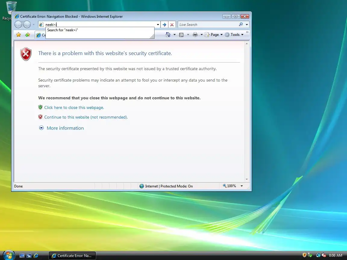Maximize the Internet Explorer window

tap(236, 16)
